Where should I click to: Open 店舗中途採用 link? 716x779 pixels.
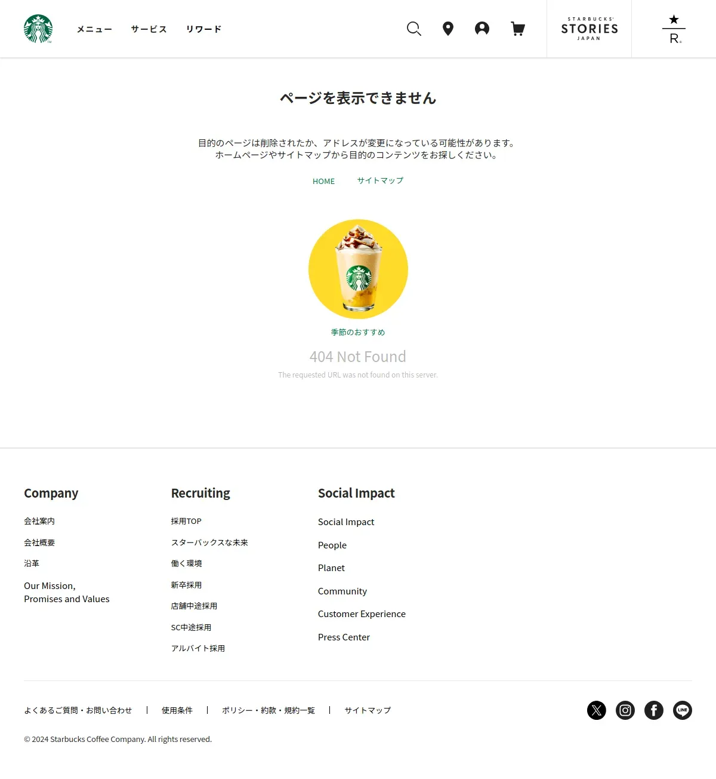click(194, 606)
